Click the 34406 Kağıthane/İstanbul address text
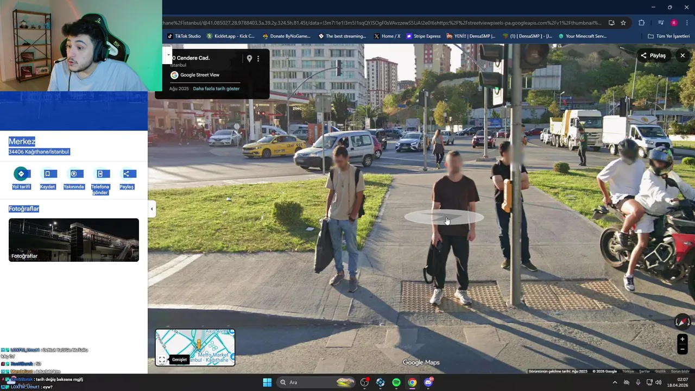Image resolution: width=695 pixels, height=391 pixels. pos(39,152)
